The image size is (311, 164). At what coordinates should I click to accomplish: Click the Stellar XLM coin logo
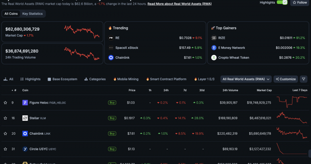coord(25,118)
